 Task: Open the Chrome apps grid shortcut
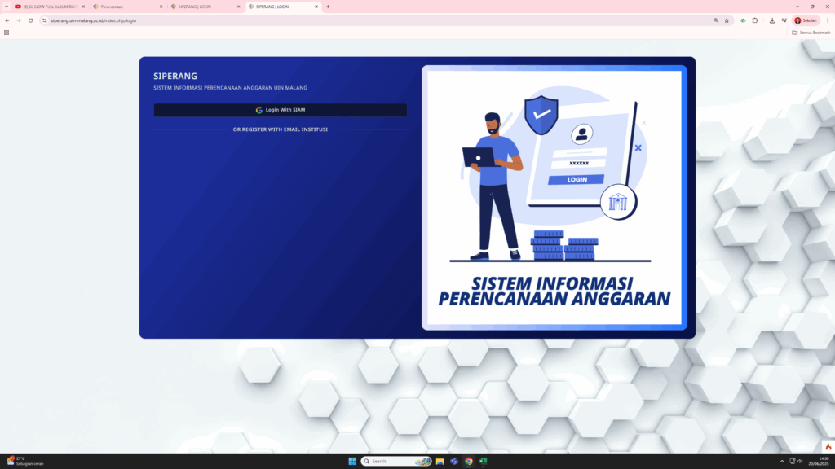[x=7, y=33]
